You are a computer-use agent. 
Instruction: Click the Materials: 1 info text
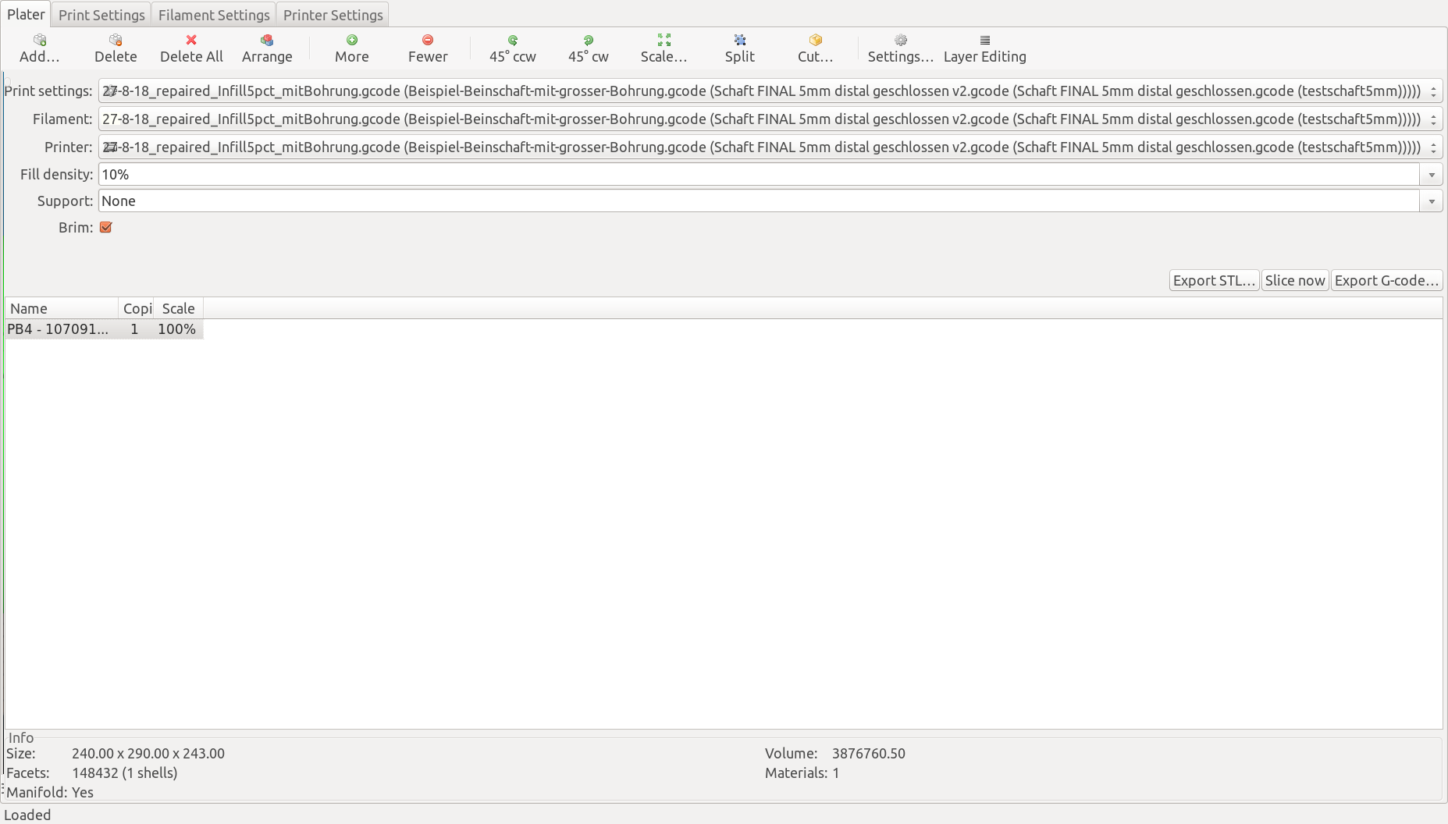click(x=802, y=773)
